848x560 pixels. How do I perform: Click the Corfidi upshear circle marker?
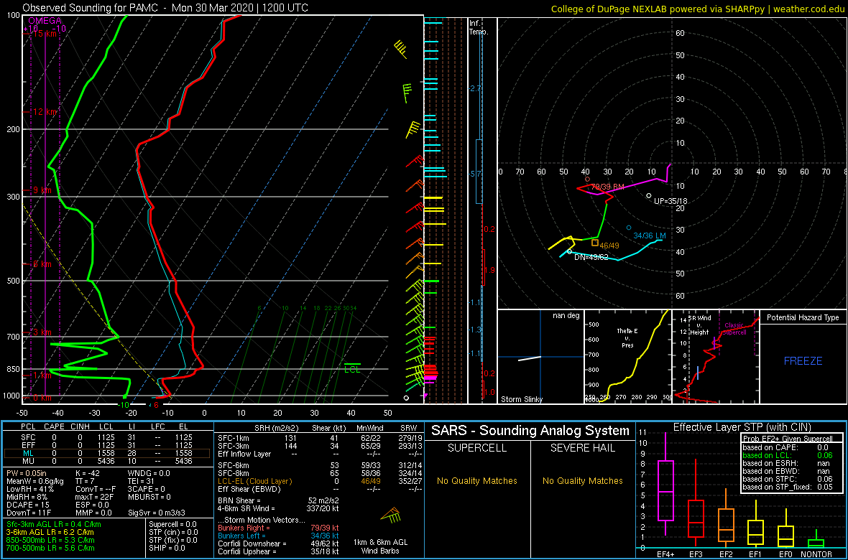(x=649, y=196)
